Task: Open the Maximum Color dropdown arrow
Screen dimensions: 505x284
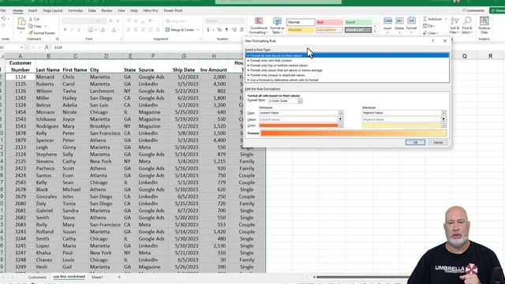Action: 443,125
